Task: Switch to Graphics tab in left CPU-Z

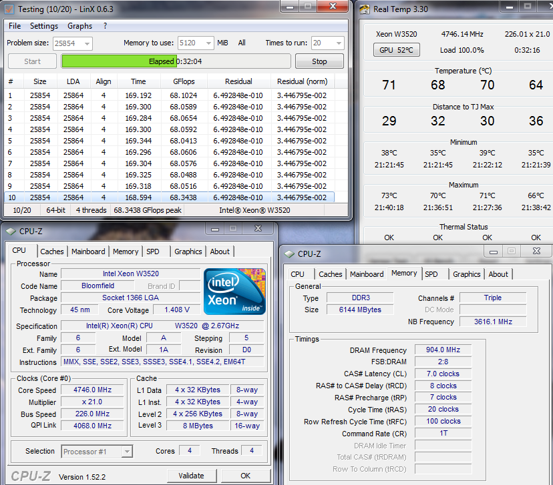Action: (188, 252)
